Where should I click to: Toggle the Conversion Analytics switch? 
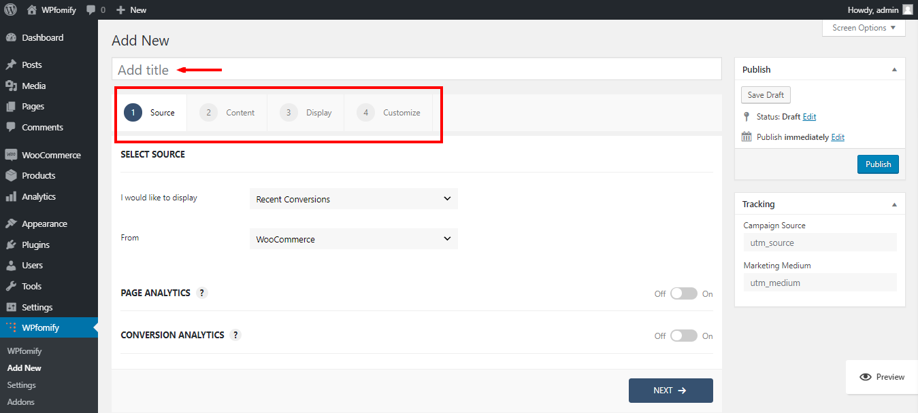(684, 336)
